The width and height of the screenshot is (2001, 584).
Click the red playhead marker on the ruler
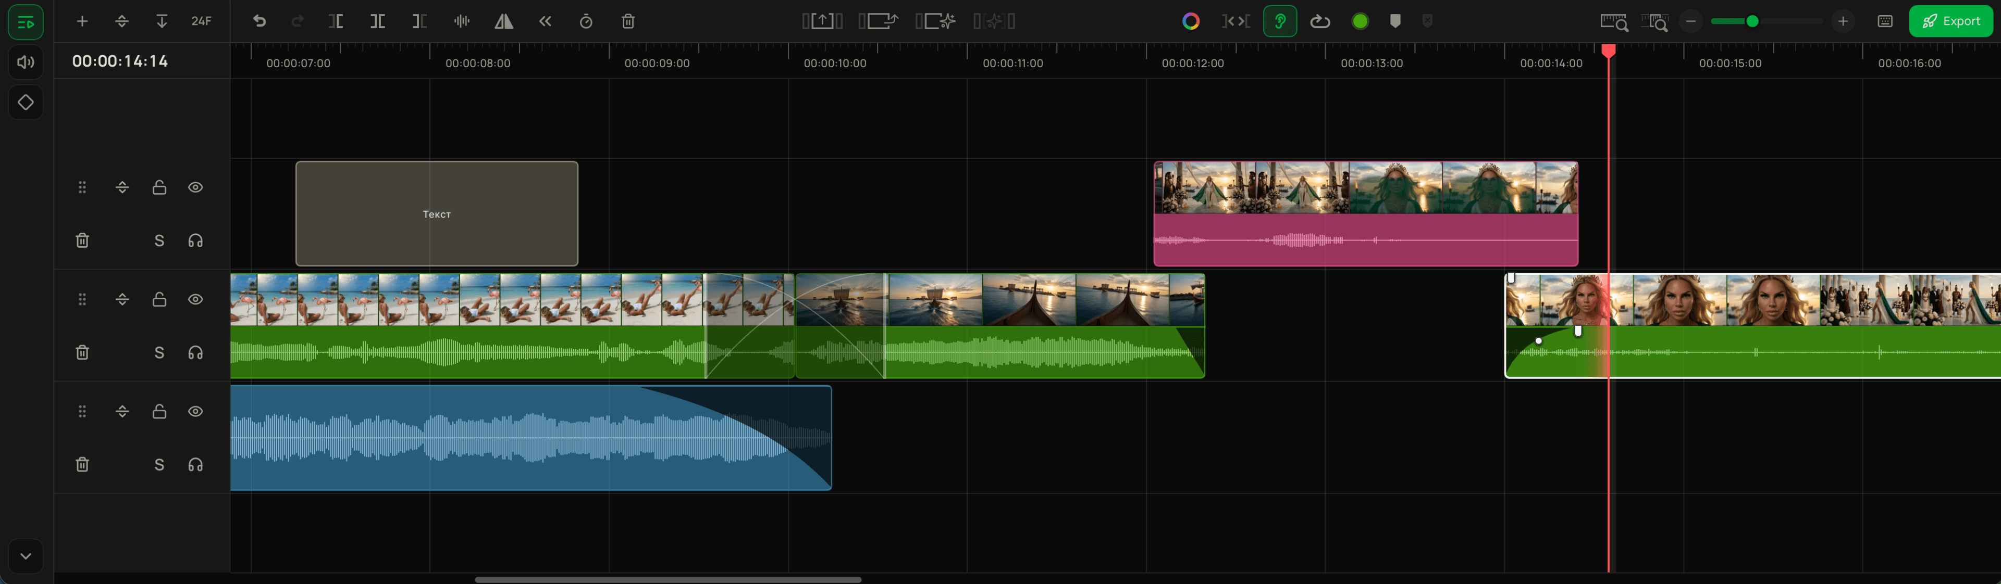[x=1609, y=51]
